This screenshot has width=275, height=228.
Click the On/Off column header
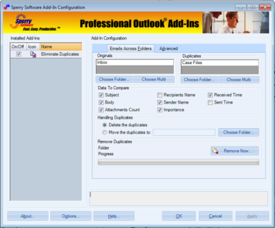click(x=19, y=47)
